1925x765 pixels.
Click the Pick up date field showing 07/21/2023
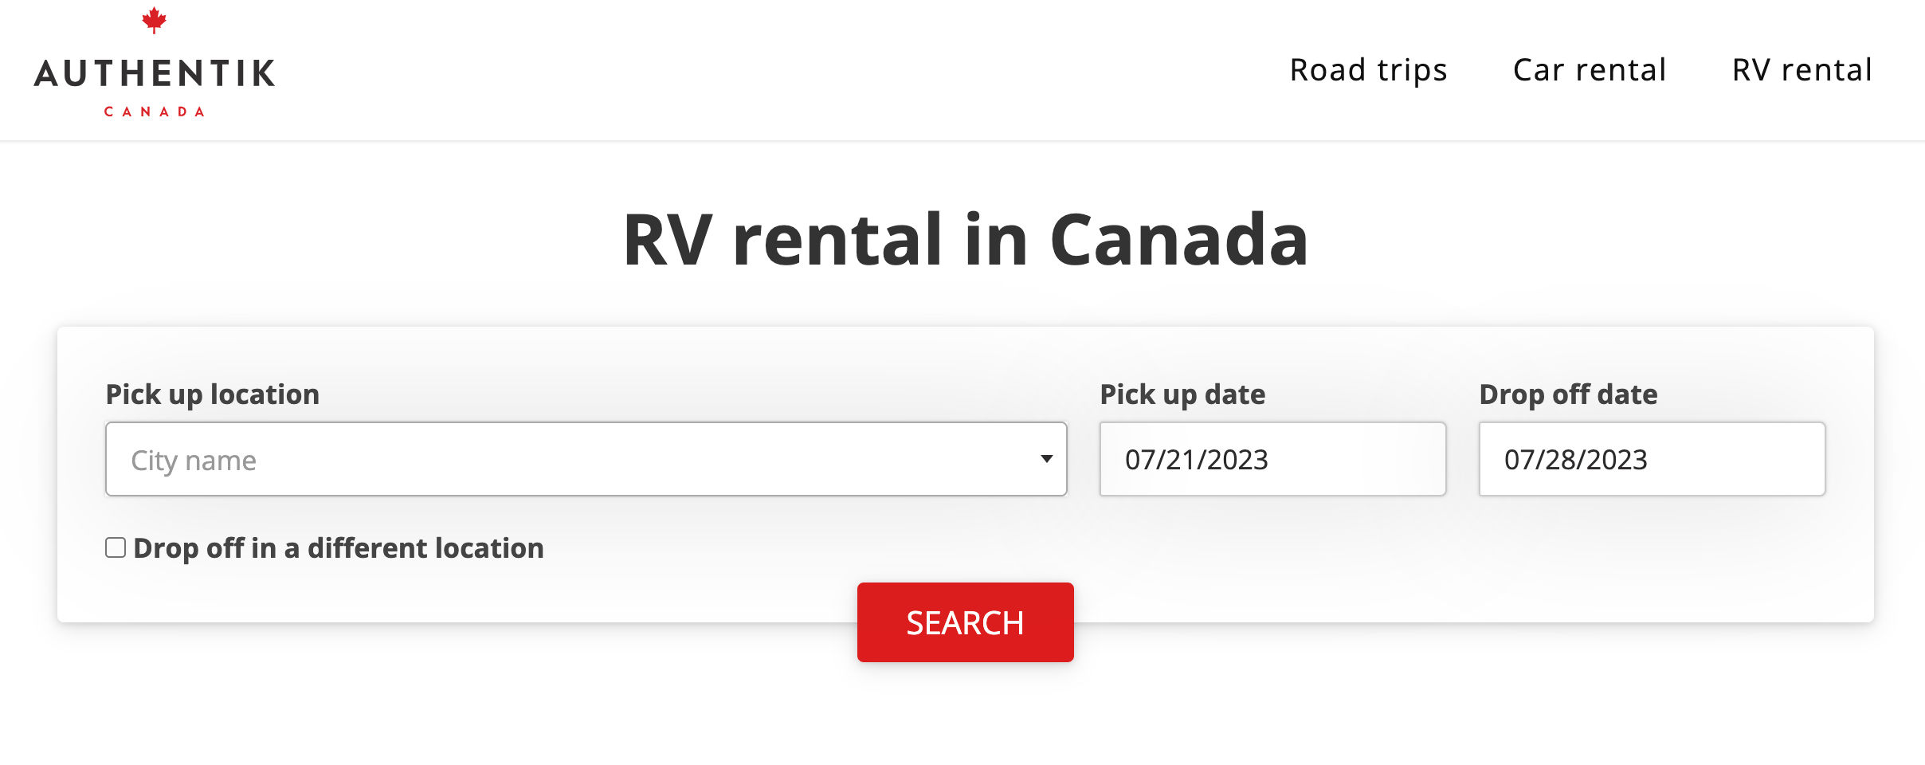pyautogui.click(x=1272, y=459)
